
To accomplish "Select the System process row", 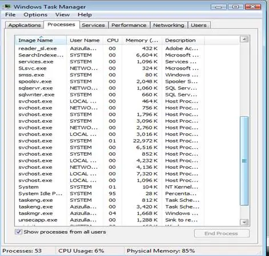I will point(109,187).
